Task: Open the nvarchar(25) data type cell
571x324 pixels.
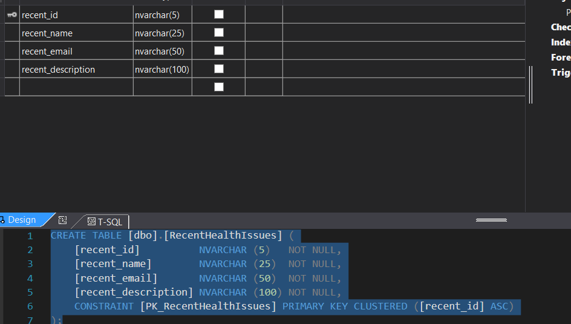Action: 163,33
